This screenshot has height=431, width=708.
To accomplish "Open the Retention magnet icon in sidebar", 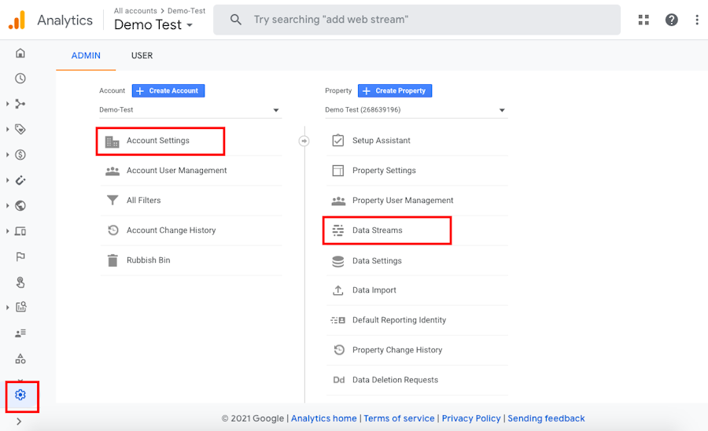I will [20, 180].
